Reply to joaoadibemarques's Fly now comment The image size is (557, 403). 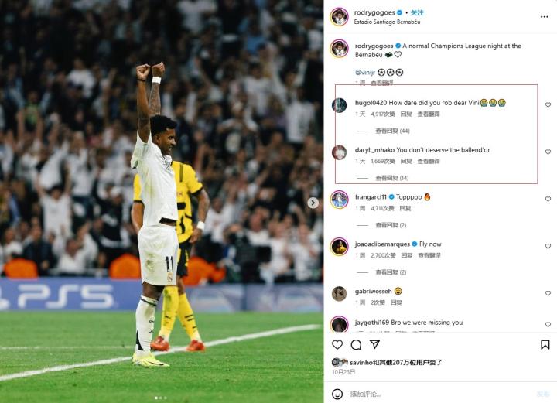click(406, 255)
